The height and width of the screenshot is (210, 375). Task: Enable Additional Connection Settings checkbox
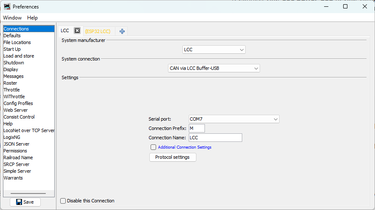[x=153, y=147]
